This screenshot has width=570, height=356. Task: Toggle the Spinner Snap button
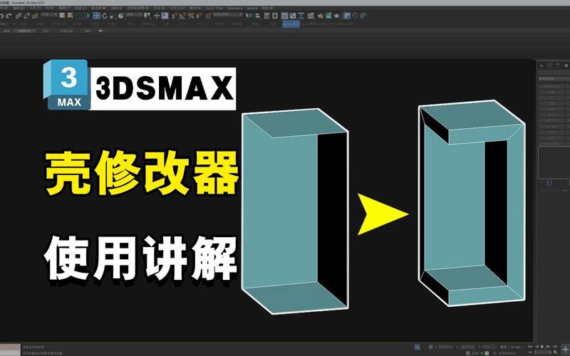[199, 16]
